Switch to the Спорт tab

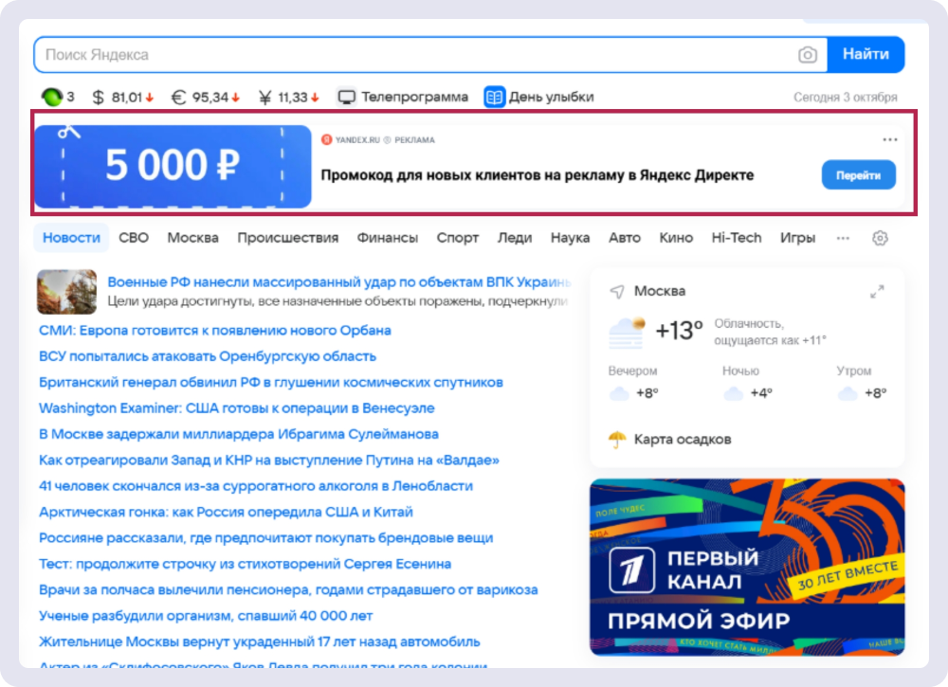pos(457,238)
